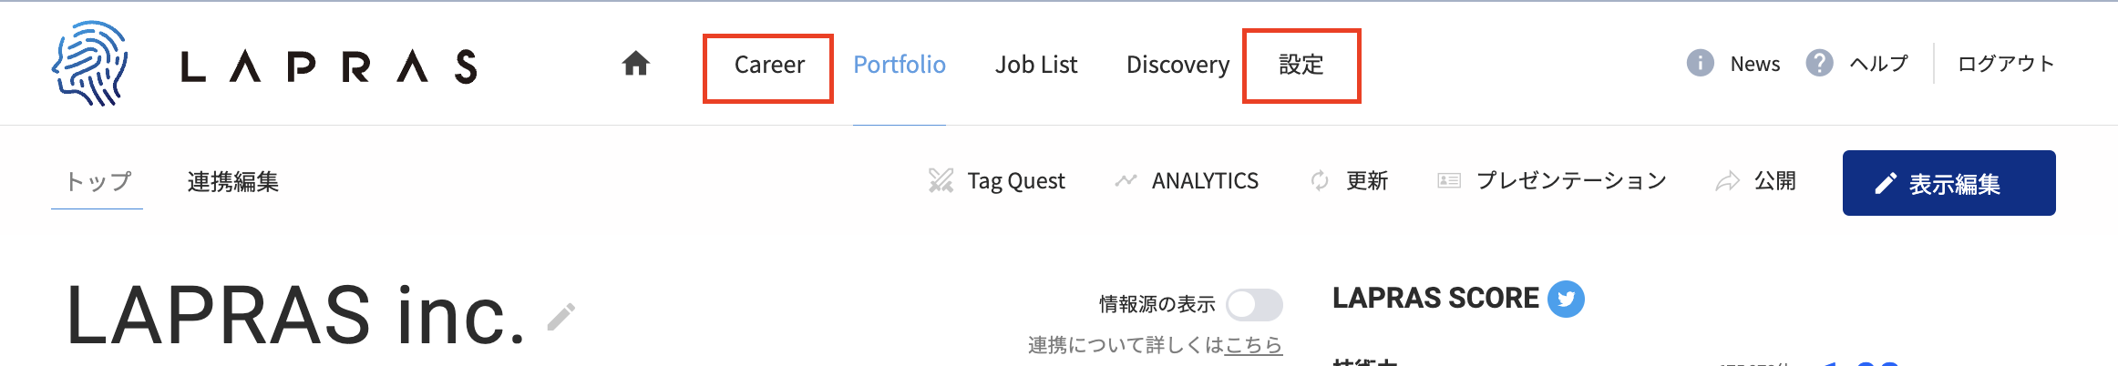
Task: Follow the こちら link about 連携
Action: point(1253,345)
